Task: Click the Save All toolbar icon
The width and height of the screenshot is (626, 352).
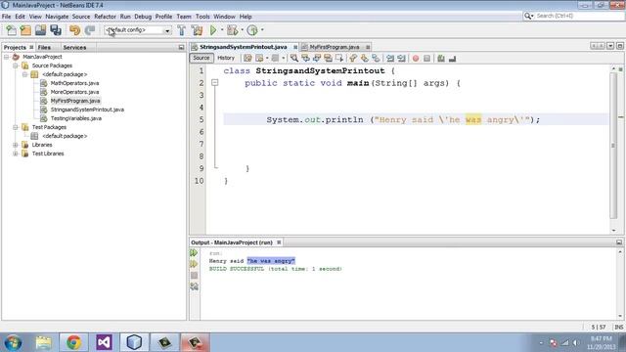Action: pyautogui.click(x=56, y=30)
